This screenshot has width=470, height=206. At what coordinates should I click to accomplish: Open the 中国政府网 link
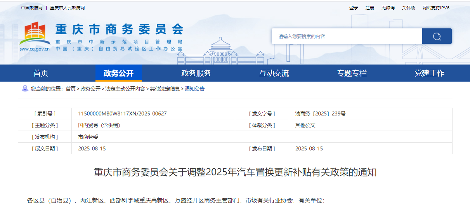(32, 8)
